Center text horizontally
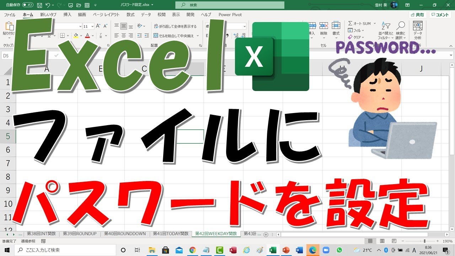The height and width of the screenshot is (256, 455). click(124, 36)
